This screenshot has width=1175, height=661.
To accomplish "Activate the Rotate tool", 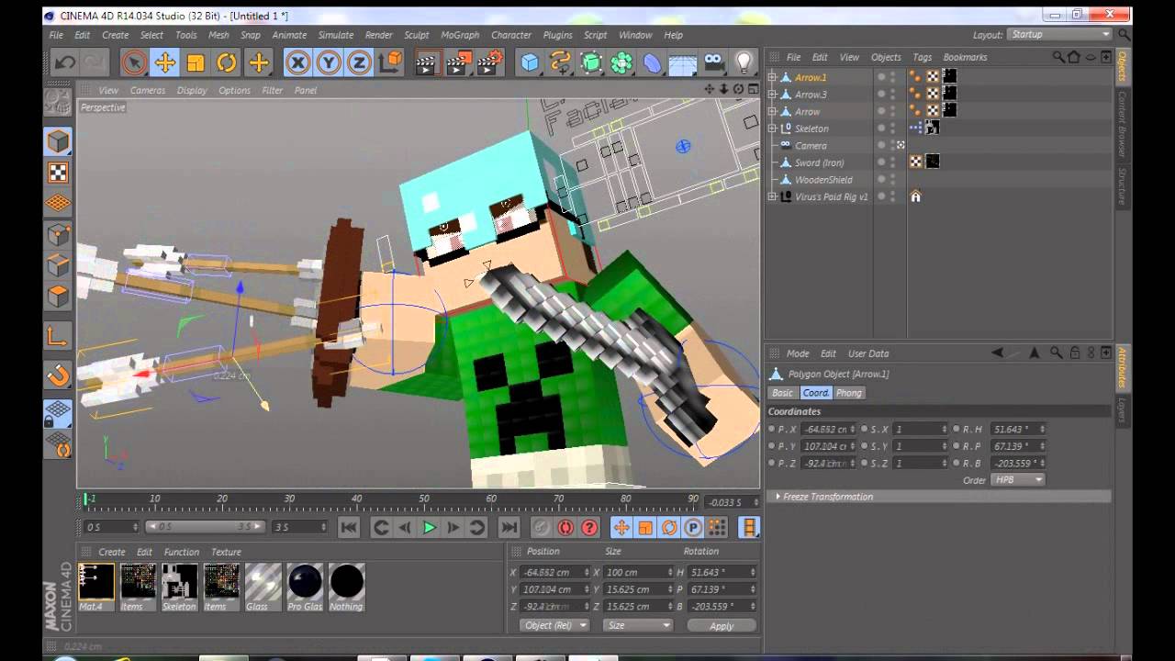I will coord(227,62).
